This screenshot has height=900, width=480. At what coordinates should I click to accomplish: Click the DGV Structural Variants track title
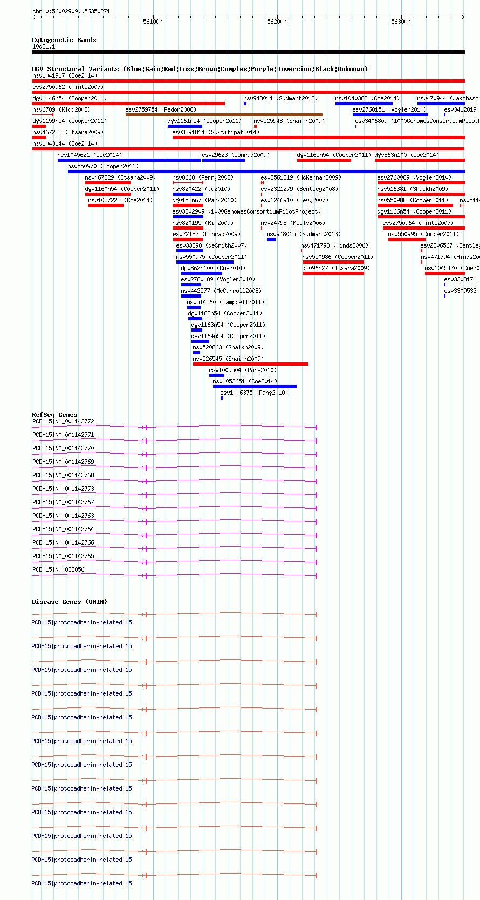click(200, 69)
